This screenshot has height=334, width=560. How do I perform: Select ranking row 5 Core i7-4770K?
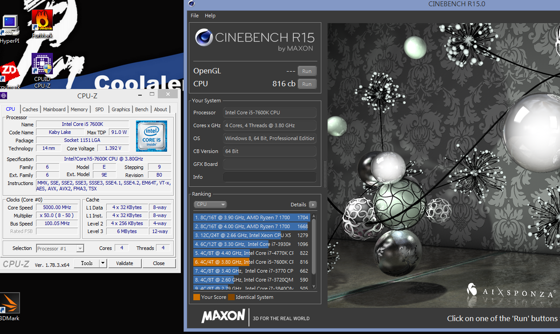tap(252, 253)
